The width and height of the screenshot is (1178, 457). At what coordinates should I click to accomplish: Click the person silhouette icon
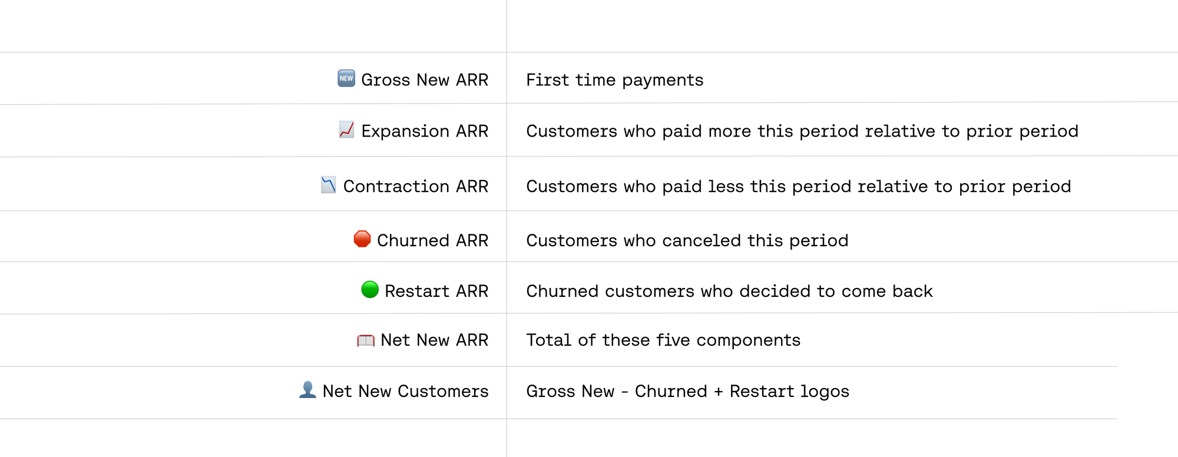pos(307,390)
